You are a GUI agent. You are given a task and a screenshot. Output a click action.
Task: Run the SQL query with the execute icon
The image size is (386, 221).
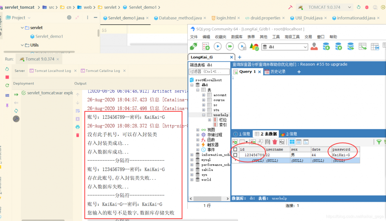(217, 46)
